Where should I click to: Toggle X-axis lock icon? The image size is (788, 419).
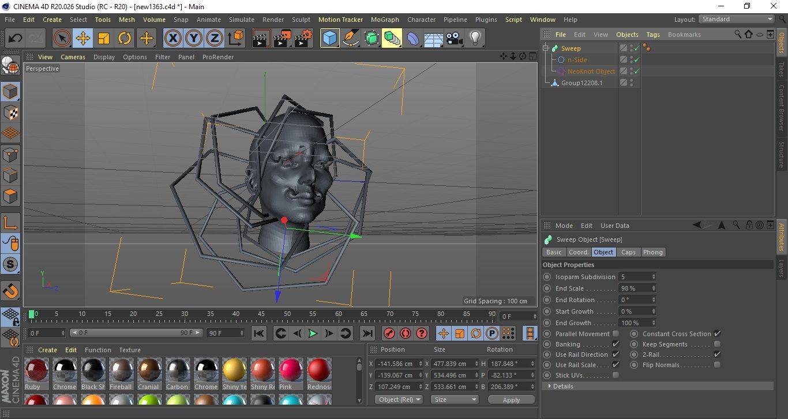click(172, 39)
